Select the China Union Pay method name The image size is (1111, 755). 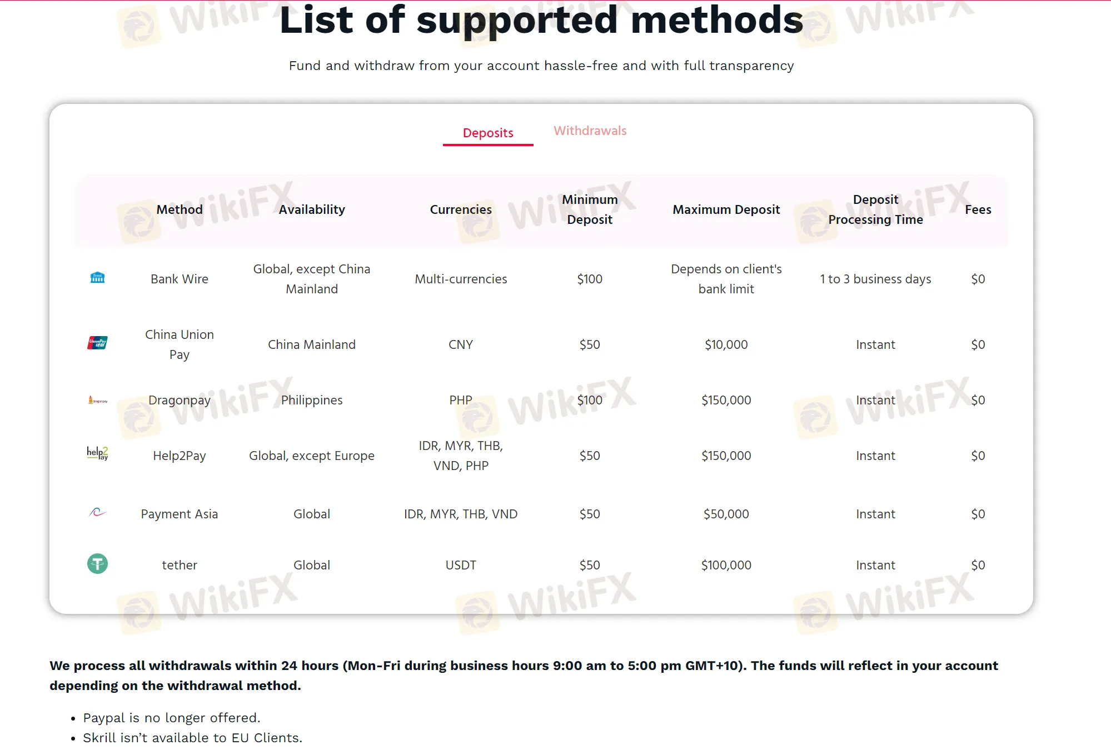point(180,344)
